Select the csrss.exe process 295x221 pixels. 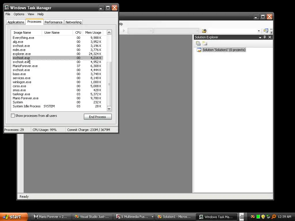tap(58, 86)
